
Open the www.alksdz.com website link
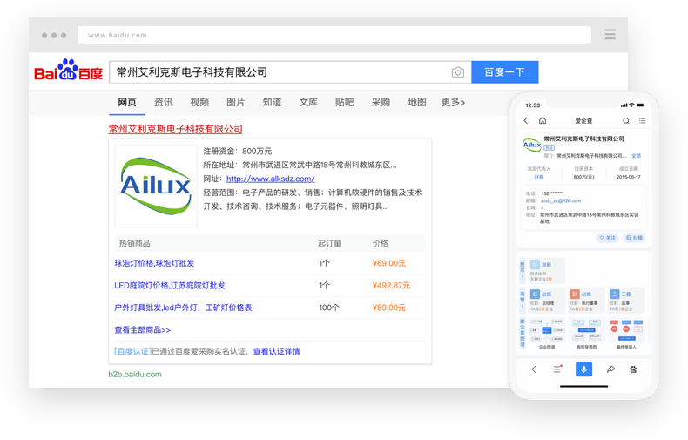point(270,179)
